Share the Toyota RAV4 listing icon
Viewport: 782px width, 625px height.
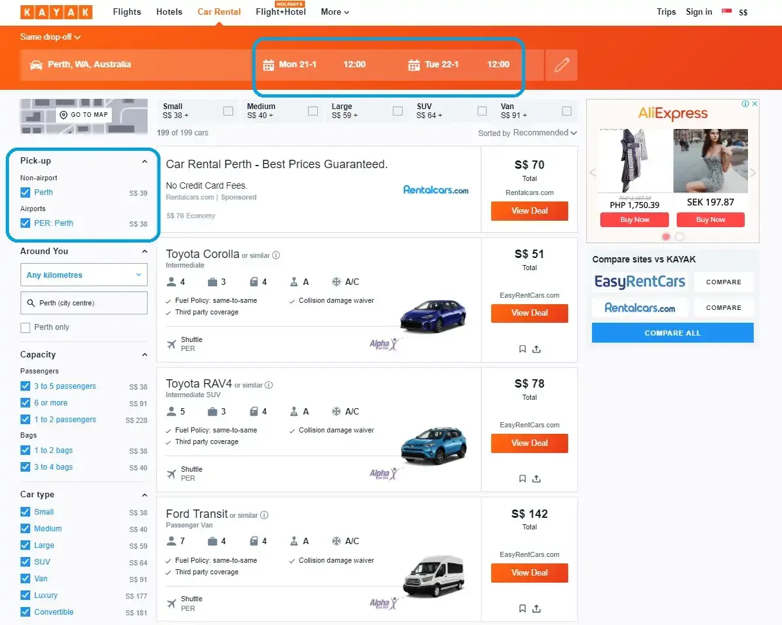(x=537, y=479)
